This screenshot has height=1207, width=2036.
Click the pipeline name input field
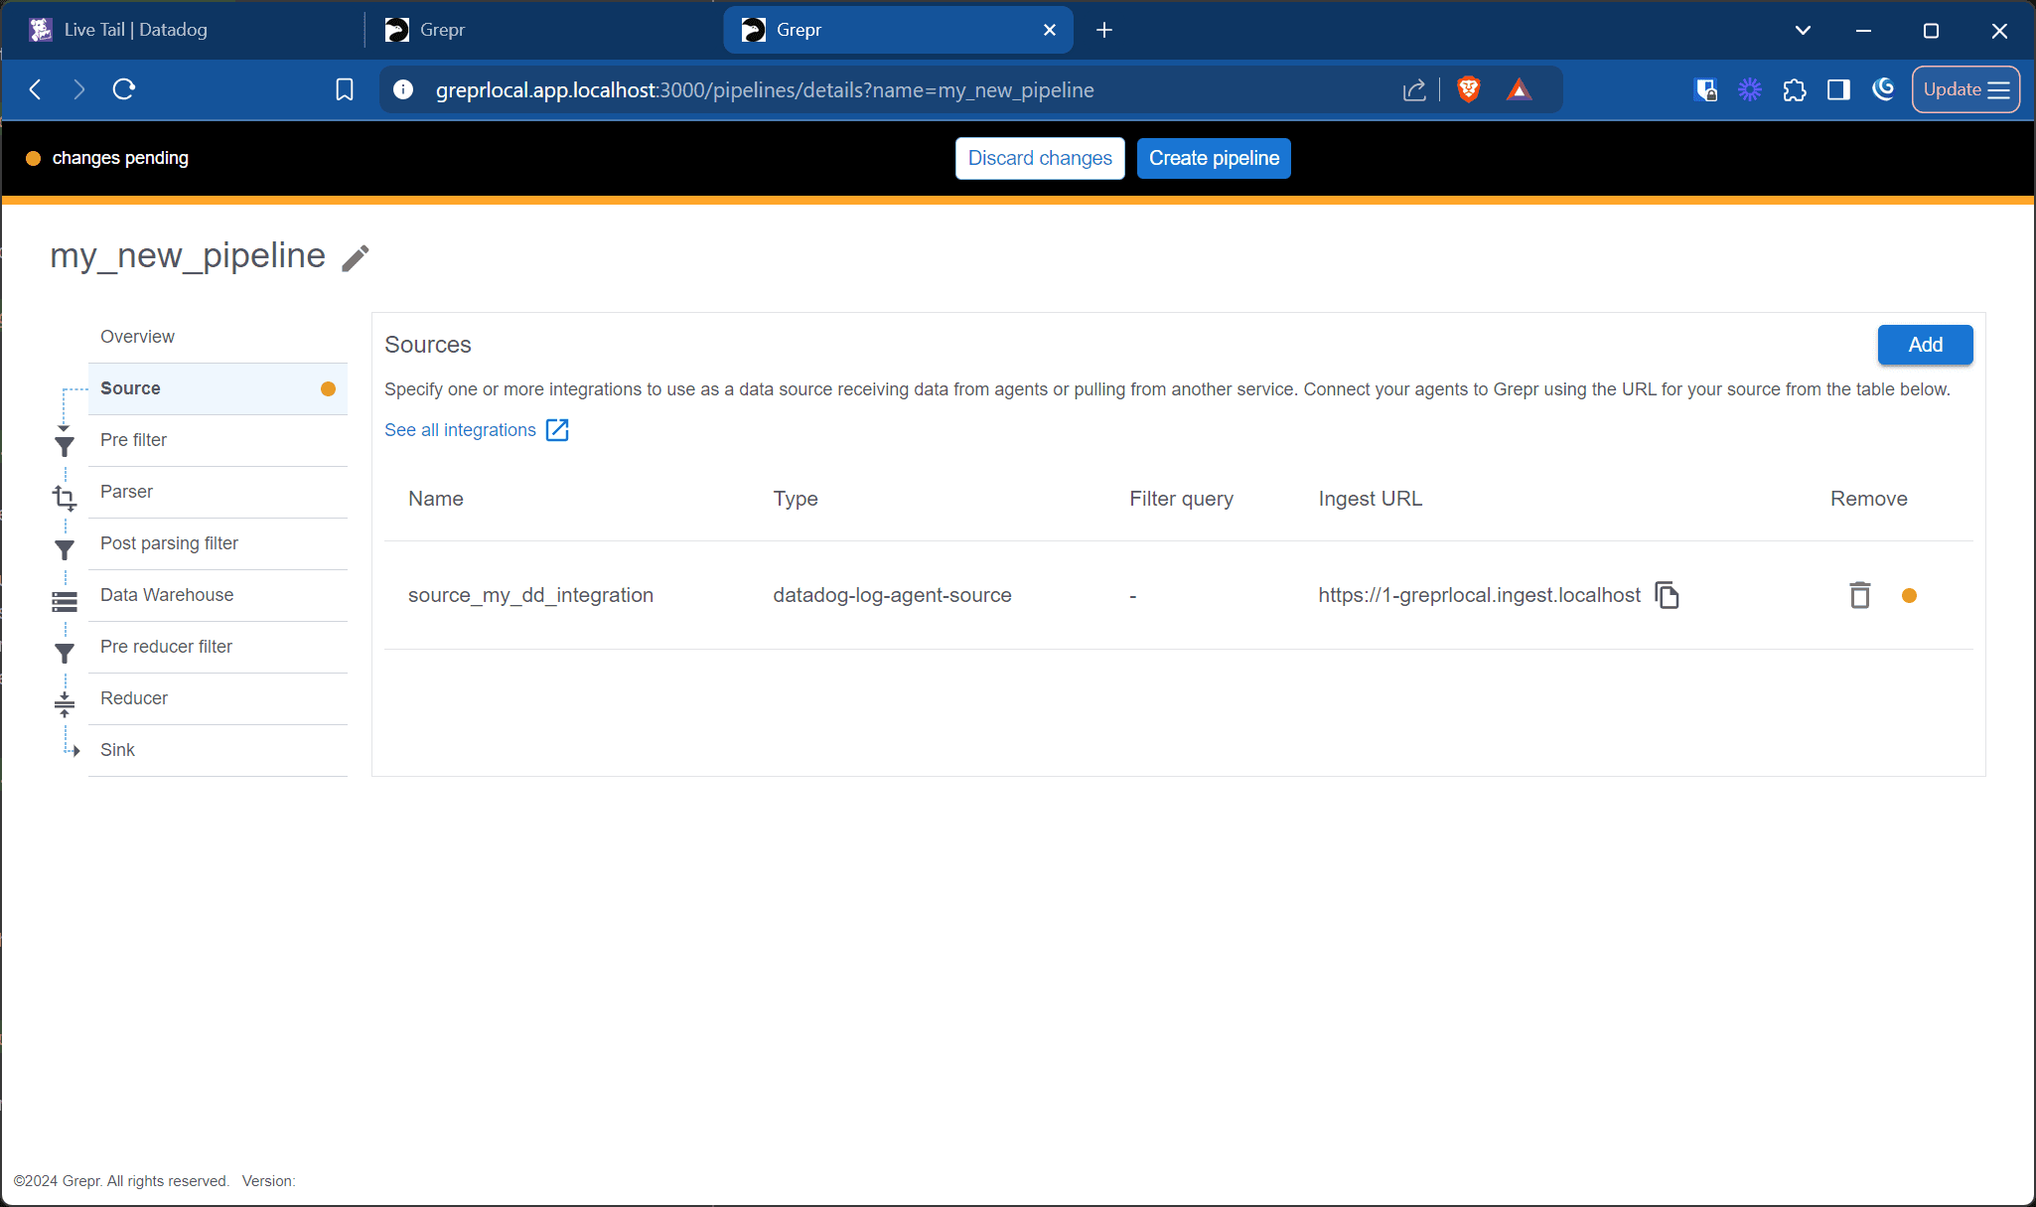187,255
